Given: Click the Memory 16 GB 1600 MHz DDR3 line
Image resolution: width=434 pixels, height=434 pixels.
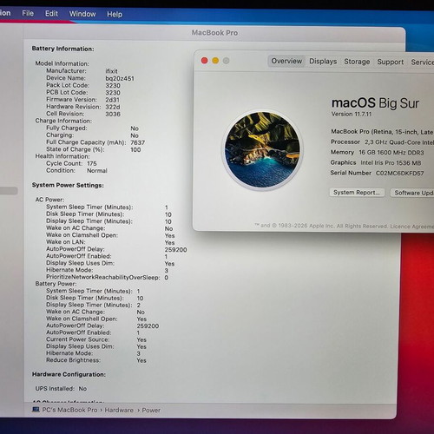Looking at the screenshot, I should coord(377,152).
